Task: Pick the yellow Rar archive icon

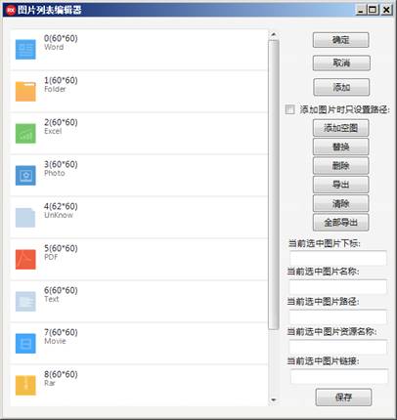Action: [25, 386]
